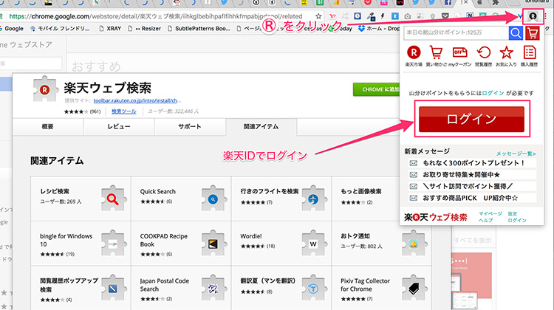Select the 関連アイテム tab
This screenshot has width=554, height=310.
click(261, 126)
